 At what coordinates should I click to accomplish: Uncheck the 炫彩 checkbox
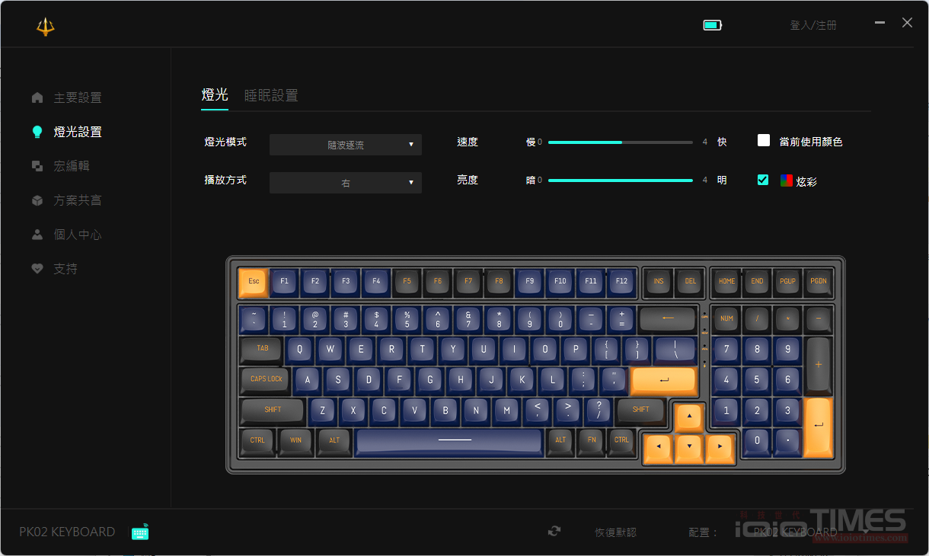coord(763,180)
